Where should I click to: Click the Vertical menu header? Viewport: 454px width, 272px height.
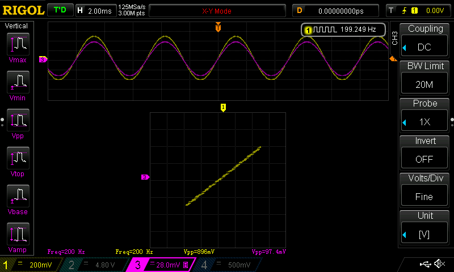coord(16,26)
